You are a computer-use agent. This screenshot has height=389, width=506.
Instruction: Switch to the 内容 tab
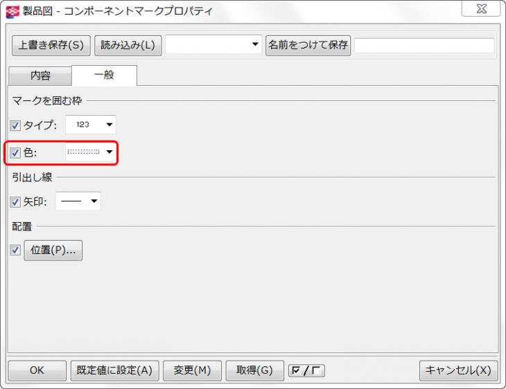[40, 76]
